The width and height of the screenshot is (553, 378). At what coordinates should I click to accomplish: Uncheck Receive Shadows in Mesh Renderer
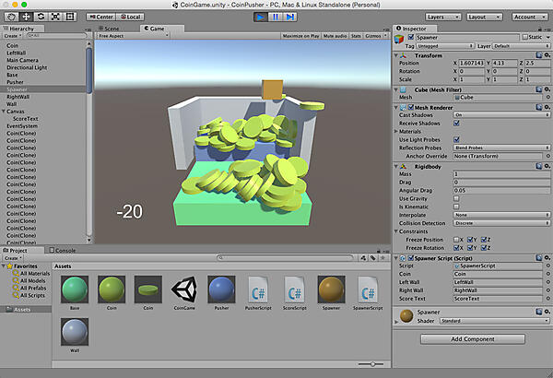point(456,122)
